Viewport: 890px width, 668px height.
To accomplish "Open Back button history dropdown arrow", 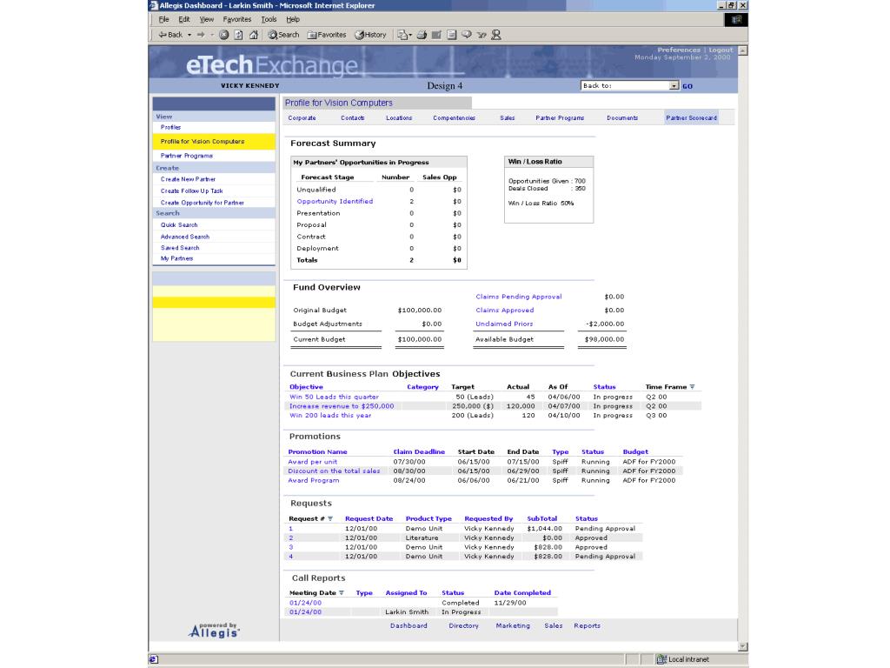I will tap(189, 35).
